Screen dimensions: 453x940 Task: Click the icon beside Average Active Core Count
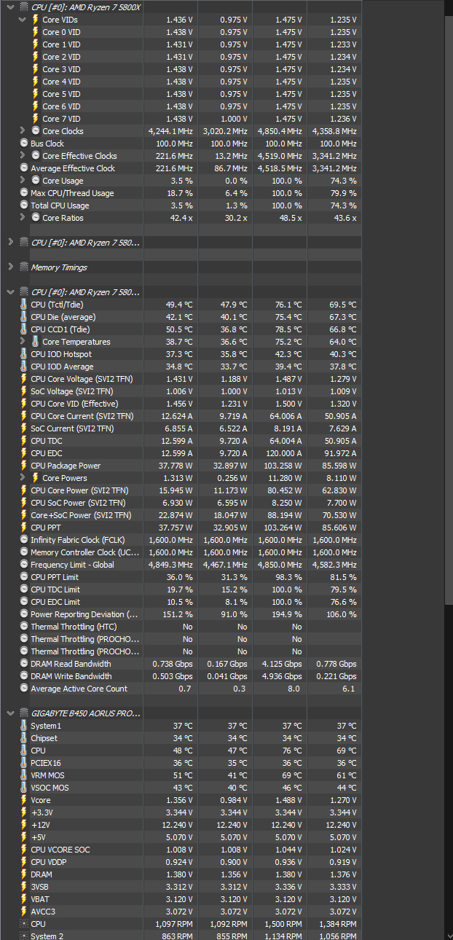[24, 689]
